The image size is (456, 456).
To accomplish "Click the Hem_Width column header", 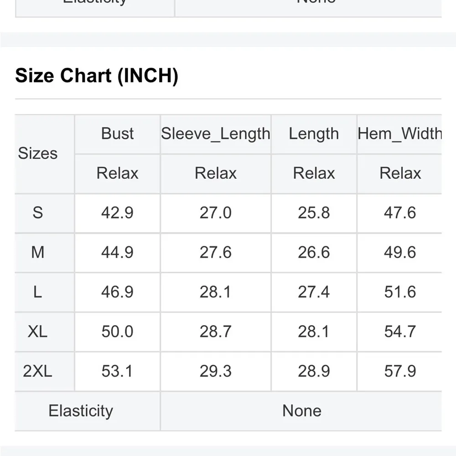I will point(399,134).
